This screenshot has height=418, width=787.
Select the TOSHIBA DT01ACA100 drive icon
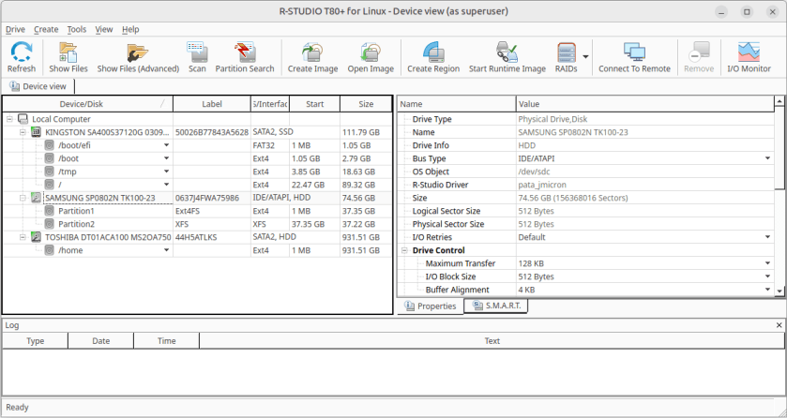point(37,237)
